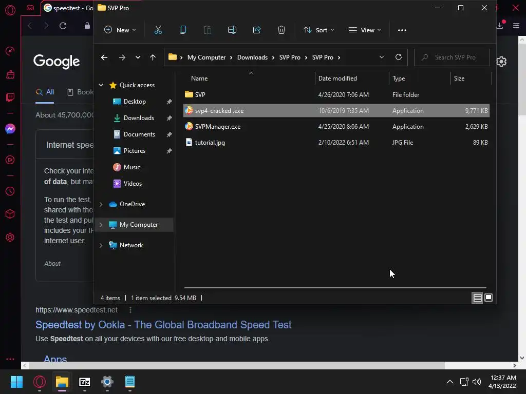Click the Cut scissors icon in toolbar
Image resolution: width=526 pixels, height=394 pixels.
(158, 30)
